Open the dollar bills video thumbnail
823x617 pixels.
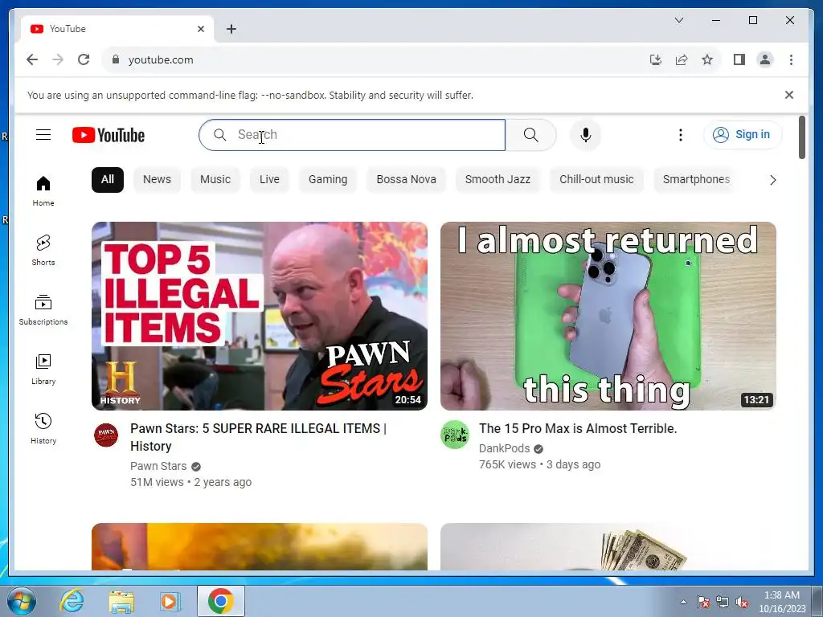coord(608,546)
